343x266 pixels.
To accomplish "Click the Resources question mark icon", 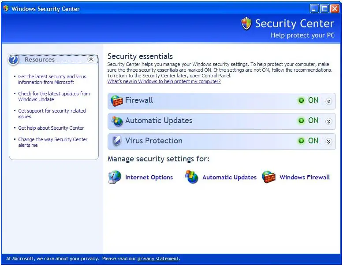I will (x=13, y=59).
